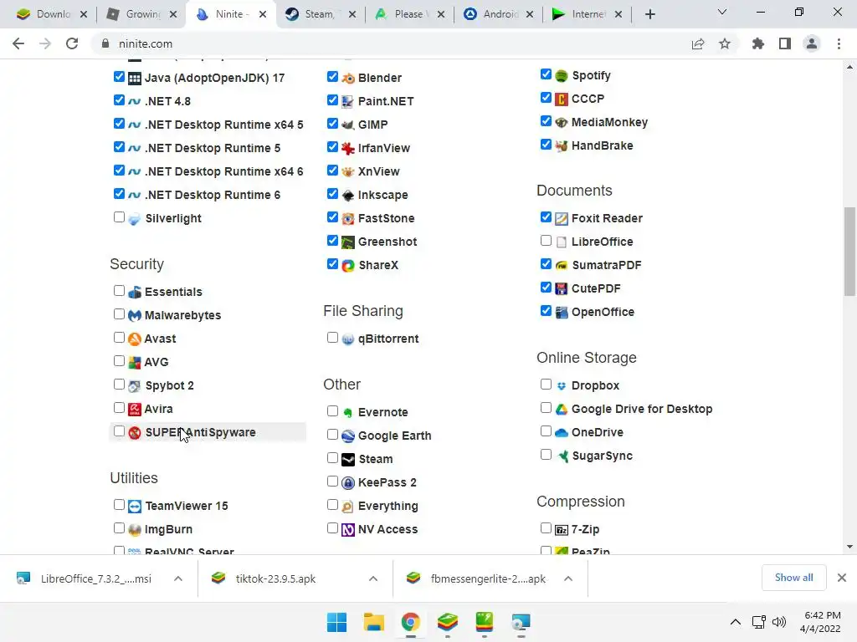This screenshot has height=642, width=857.
Task: Open a new browser tab
Action: pos(649,15)
